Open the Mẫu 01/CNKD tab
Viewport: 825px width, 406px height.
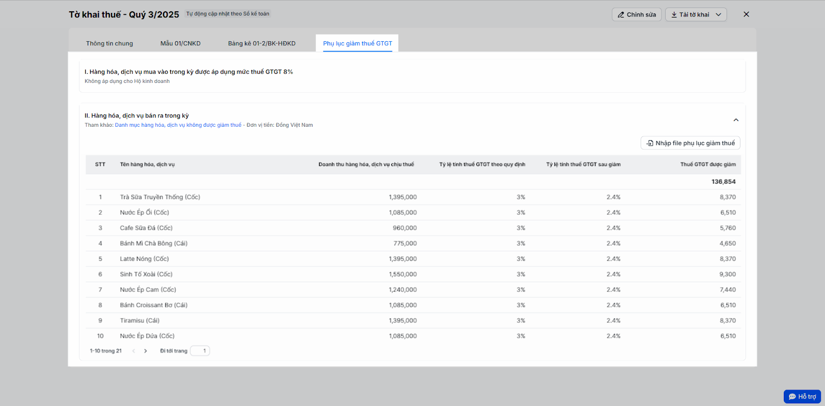[x=180, y=43]
